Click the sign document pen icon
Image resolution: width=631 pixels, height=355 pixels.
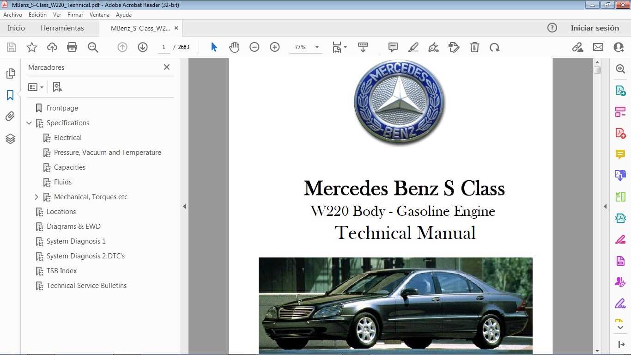point(434,47)
